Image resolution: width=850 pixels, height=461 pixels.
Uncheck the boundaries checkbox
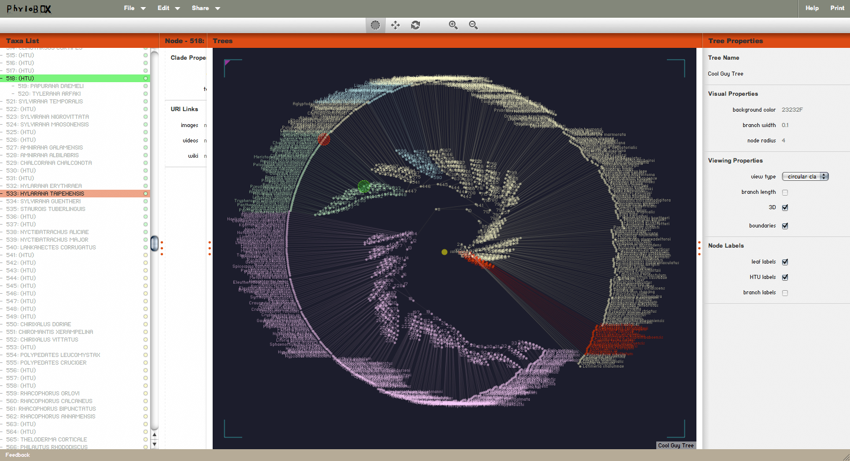click(x=785, y=226)
